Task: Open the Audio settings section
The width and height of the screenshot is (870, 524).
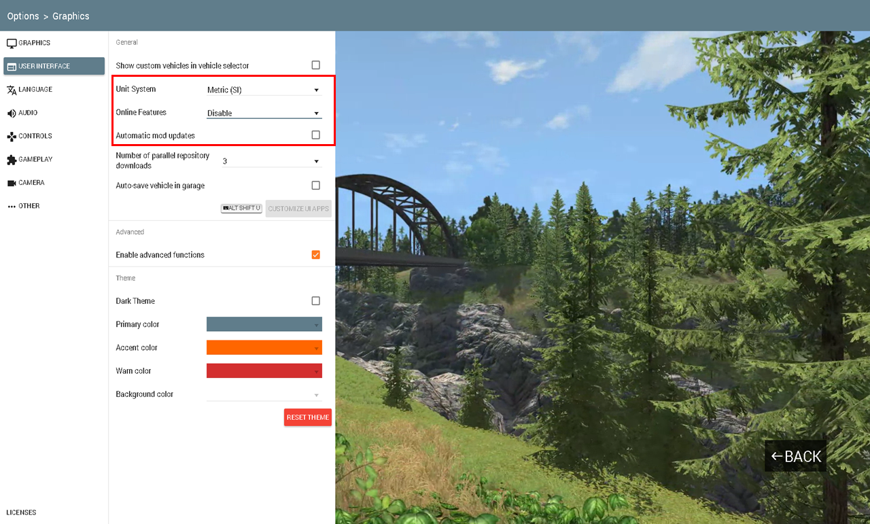Action: coord(54,113)
